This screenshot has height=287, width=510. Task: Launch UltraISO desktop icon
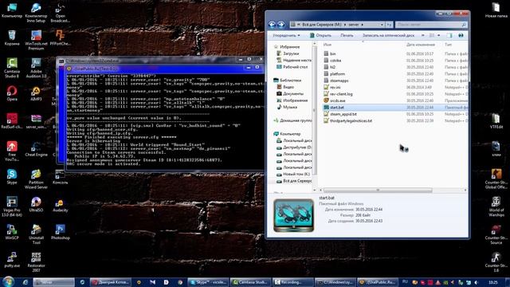point(36,205)
